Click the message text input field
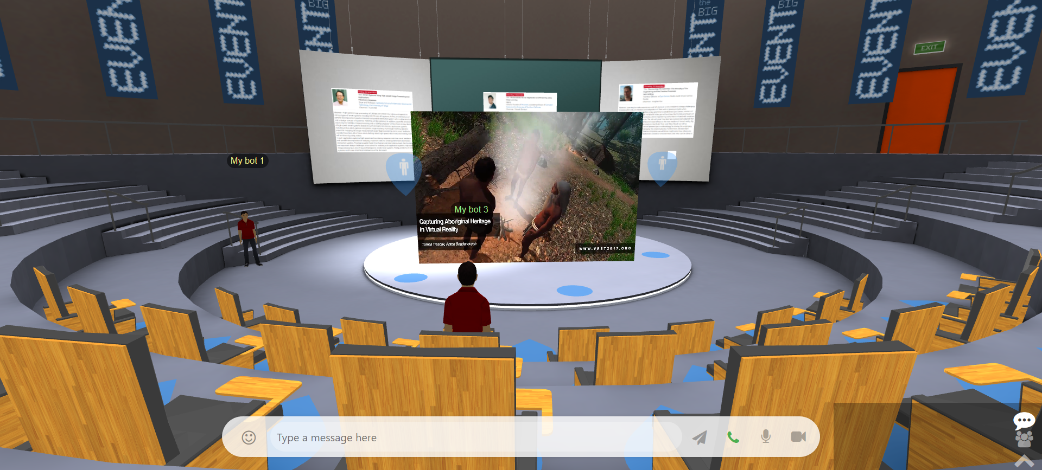1042x470 pixels. pyautogui.click(x=475, y=437)
